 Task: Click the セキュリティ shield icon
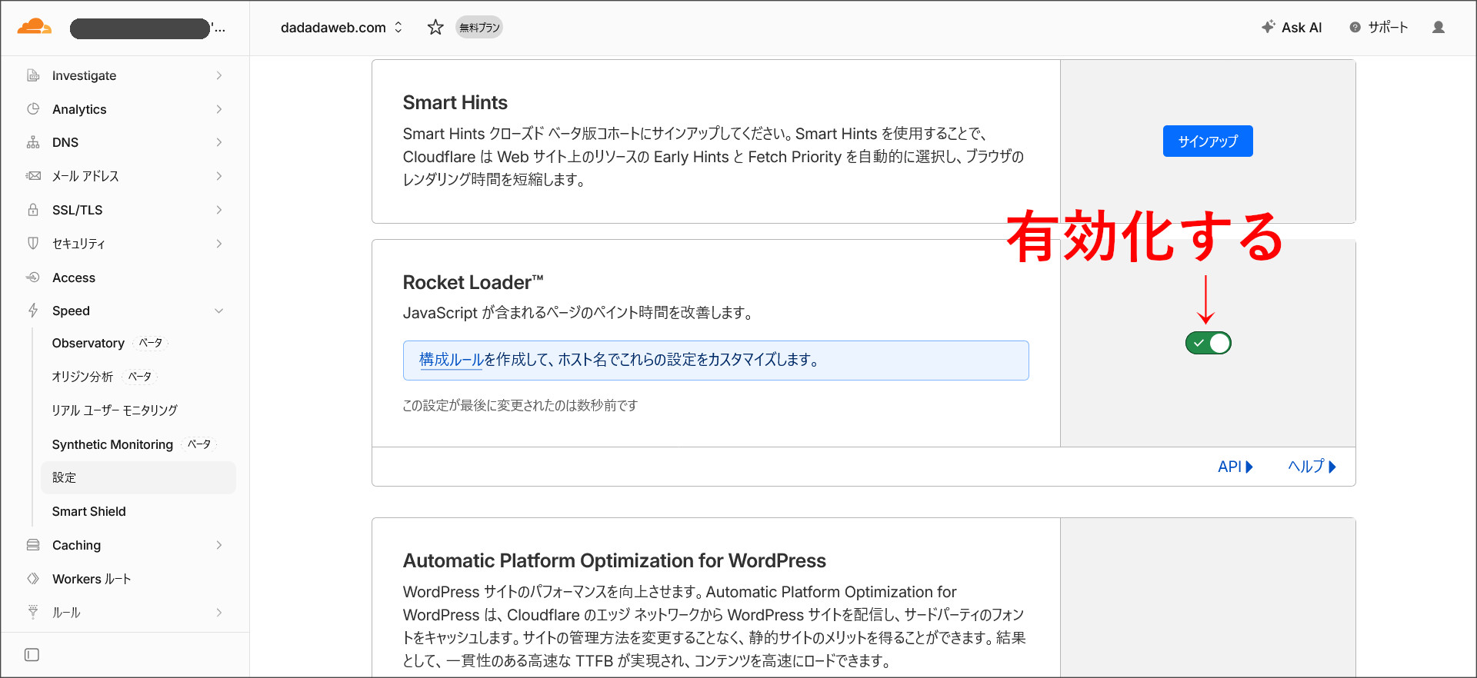pyautogui.click(x=33, y=244)
